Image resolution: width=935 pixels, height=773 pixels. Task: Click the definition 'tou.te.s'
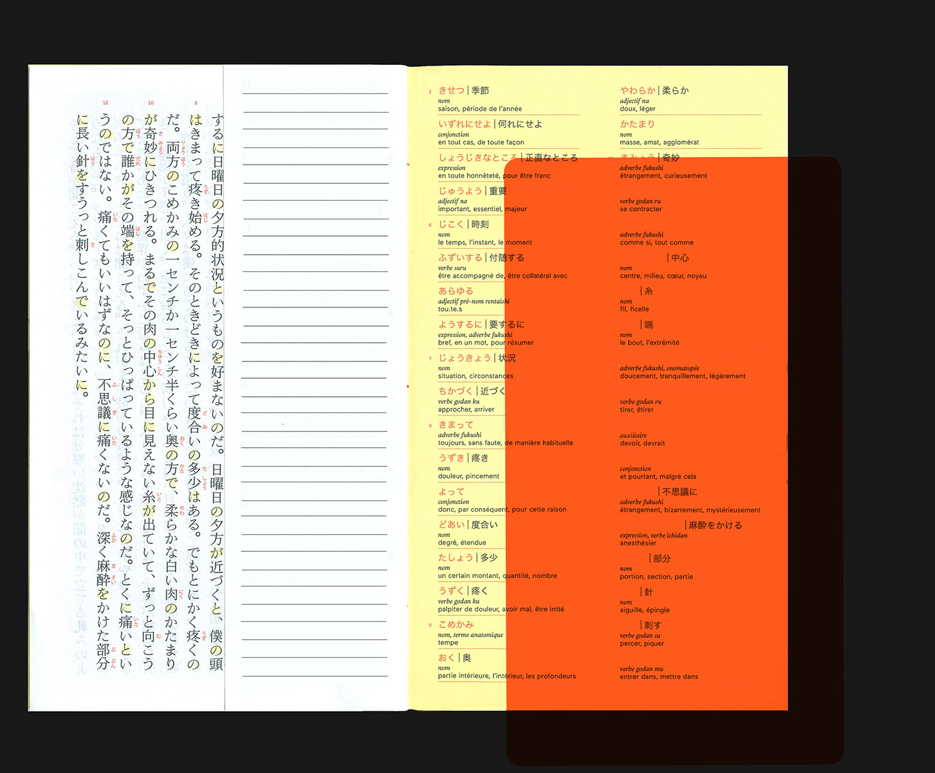click(450, 309)
